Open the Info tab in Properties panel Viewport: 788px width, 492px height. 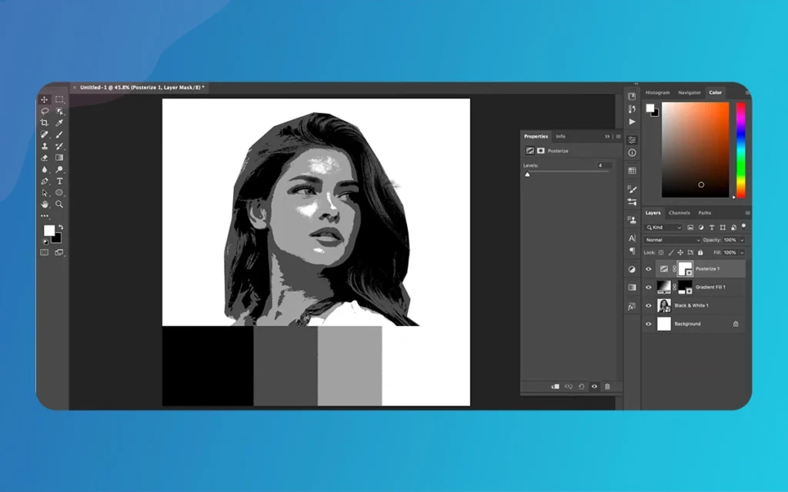pyautogui.click(x=560, y=136)
